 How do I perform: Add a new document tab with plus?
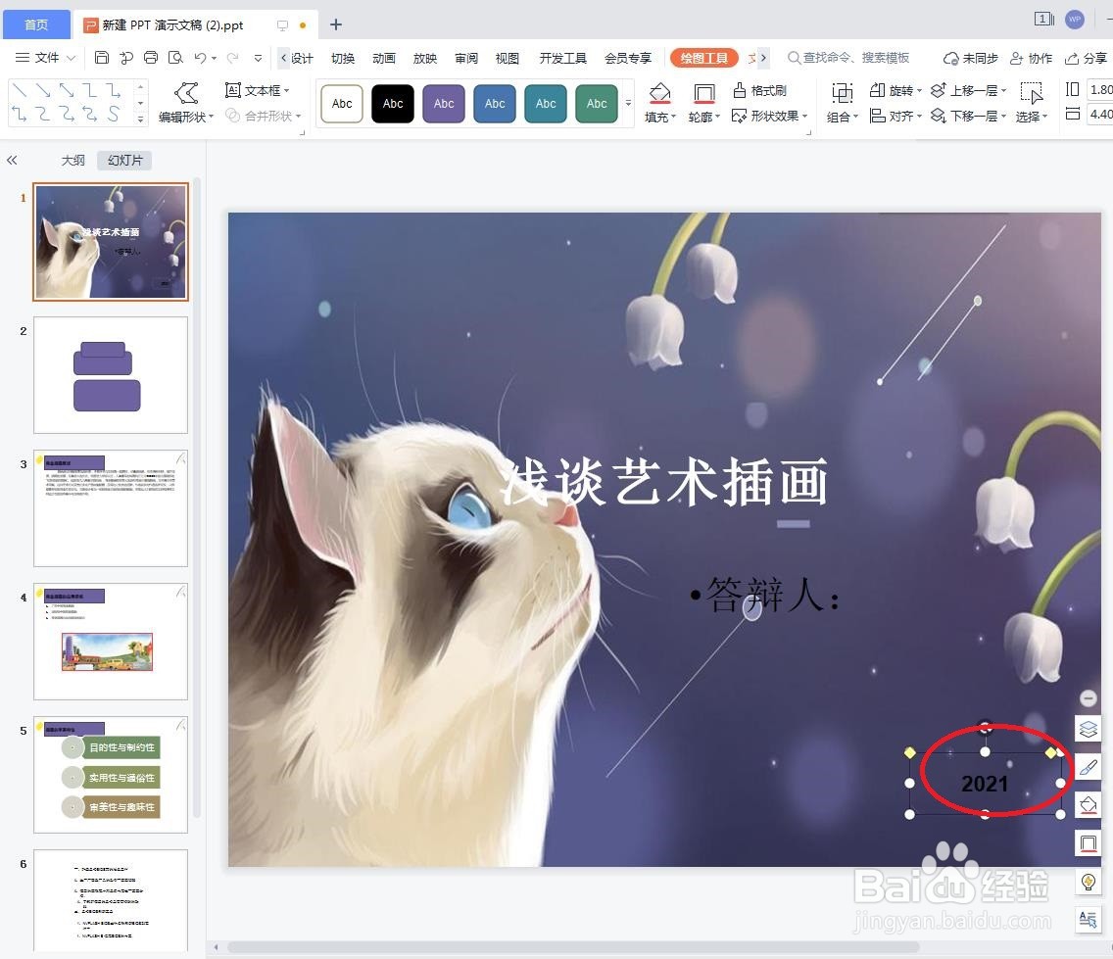point(336,24)
